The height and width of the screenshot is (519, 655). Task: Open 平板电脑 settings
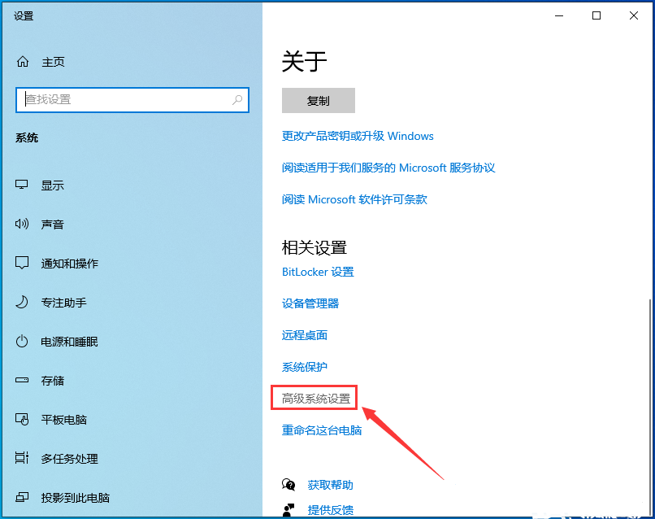click(63, 420)
